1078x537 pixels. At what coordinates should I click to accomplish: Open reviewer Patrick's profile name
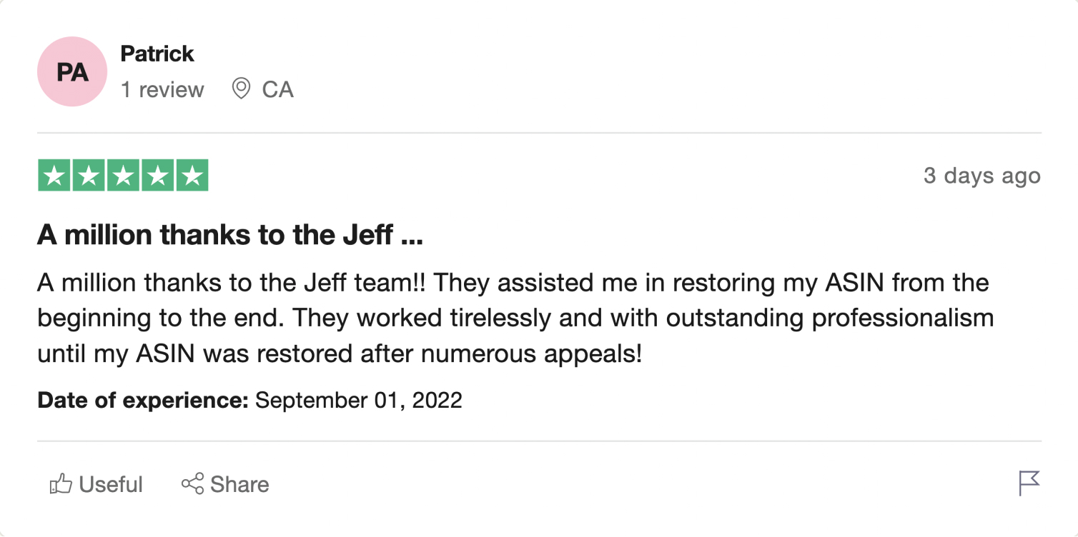(x=157, y=54)
